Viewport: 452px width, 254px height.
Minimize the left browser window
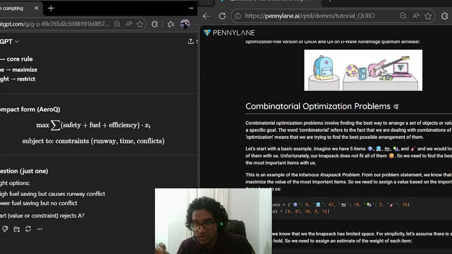pos(191,8)
